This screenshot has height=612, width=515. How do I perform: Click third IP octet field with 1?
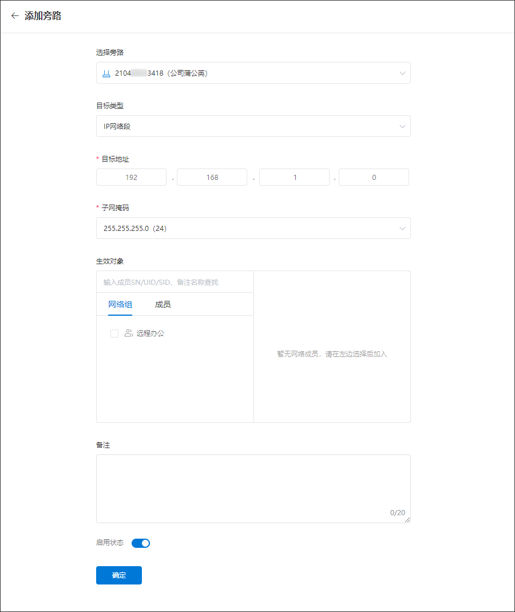click(294, 177)
